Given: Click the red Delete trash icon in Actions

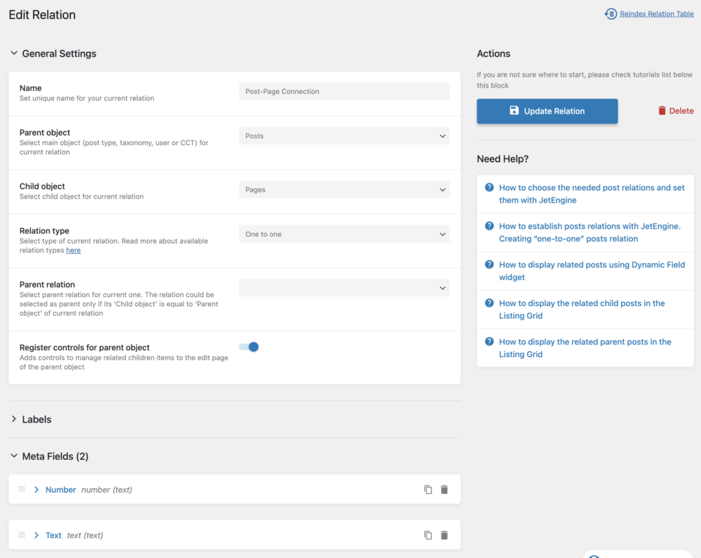Looking at the screenshot, I should 662,110.
